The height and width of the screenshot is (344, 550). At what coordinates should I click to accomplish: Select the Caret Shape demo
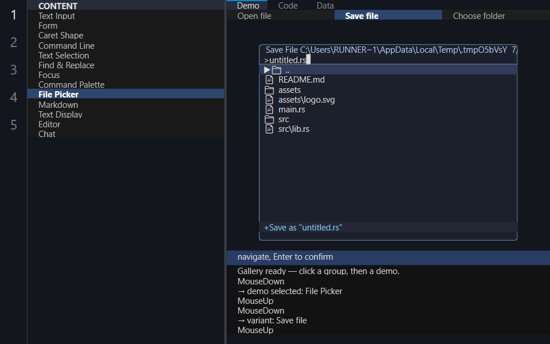coord(126,36)
